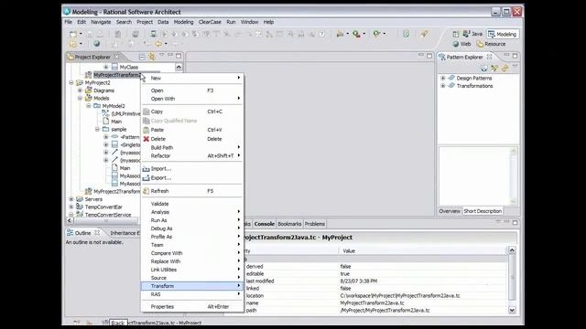Click the Value column header
The height and width of the screenshot is (329, 586).
point(423,251)
